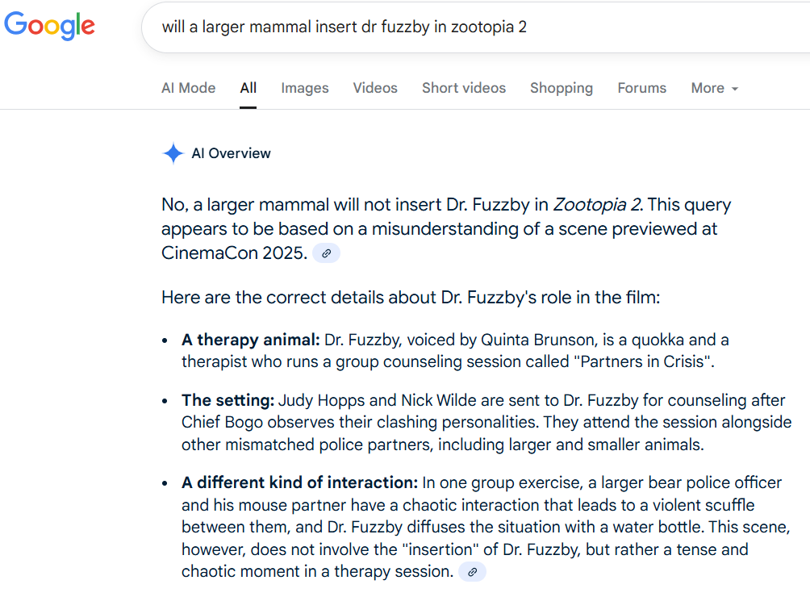Image resolution: width=810 pixels, height=597 pixels.
Task: Open the Forums tab
Action: (x=642, y=88)
